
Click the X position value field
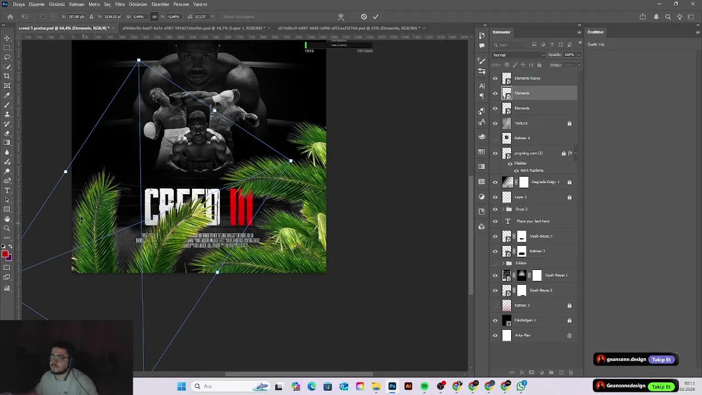coord(77,16)
